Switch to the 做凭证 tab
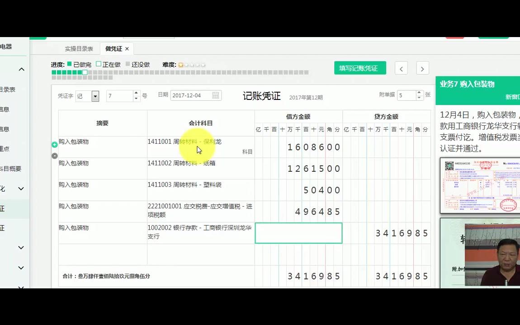 click(x=113, y=49)
